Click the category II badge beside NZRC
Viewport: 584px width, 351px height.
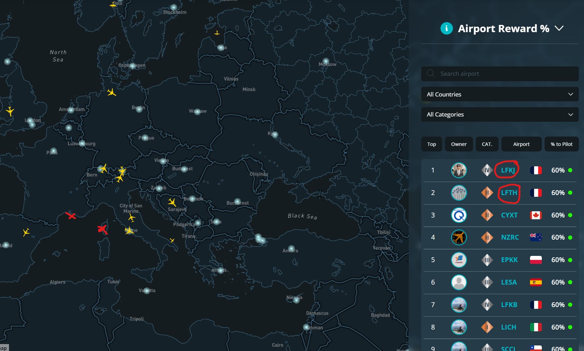pyautogui.click(x=487, y=238)
